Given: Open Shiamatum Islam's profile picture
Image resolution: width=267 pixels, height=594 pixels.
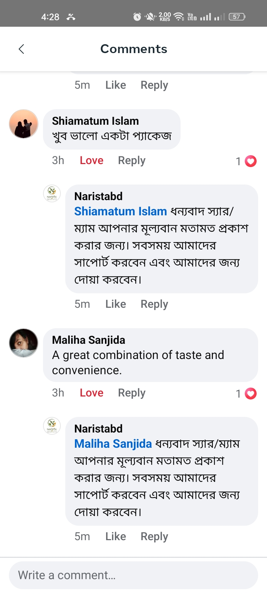Looking at the screenshot, I should coord(24,124).
